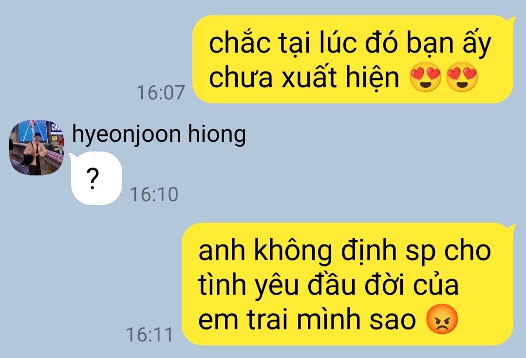Tap the 16:07 timestamp
The width and height of the screenshot is (526, 358).
(161, 93)
